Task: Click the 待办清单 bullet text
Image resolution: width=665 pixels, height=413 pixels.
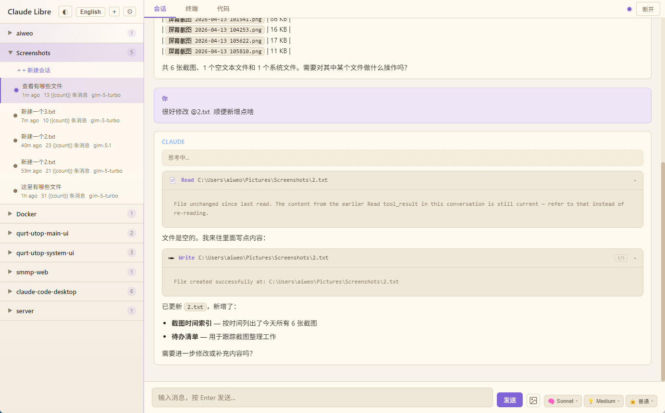Action: (x=185, y=337)
